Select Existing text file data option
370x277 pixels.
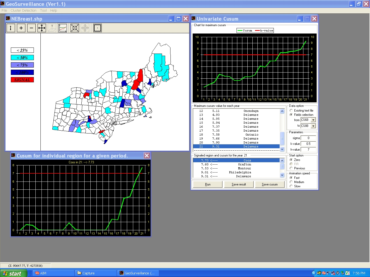click(291, 111)
